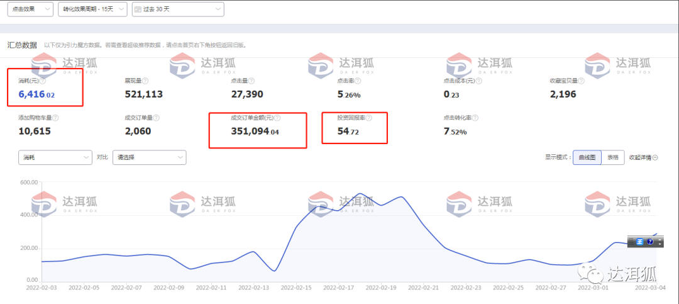The height and width of the screenshot is (304, 679).
Task: Open help icon next to 添加购物车量
Action: (x=55, y=118)
